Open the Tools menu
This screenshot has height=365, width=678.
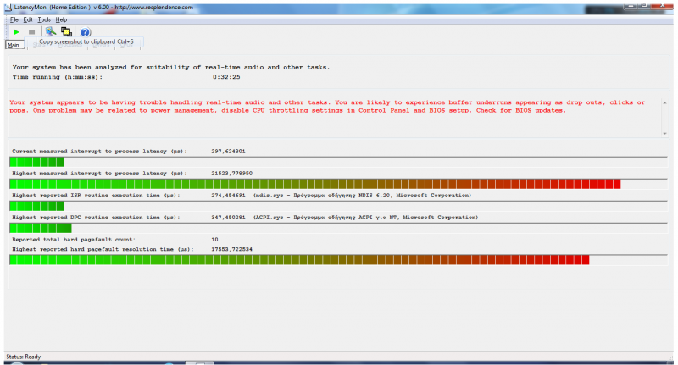[44, 19]
